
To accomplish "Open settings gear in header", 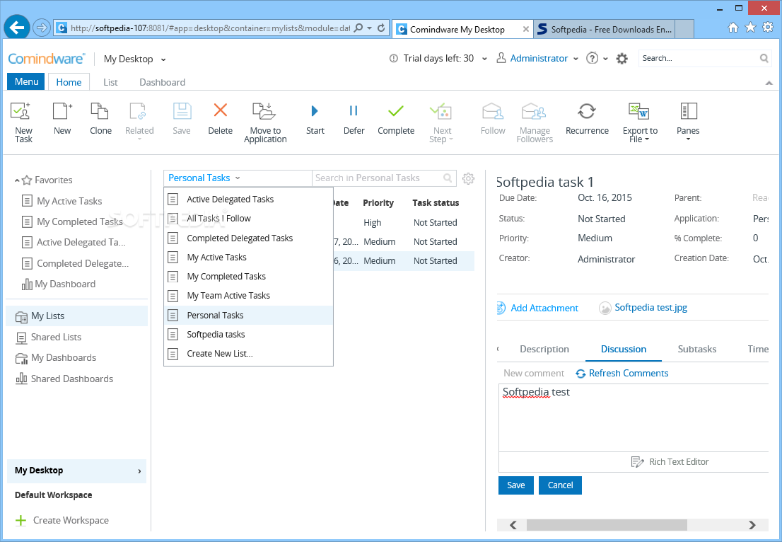I will (x=622, y=59).
